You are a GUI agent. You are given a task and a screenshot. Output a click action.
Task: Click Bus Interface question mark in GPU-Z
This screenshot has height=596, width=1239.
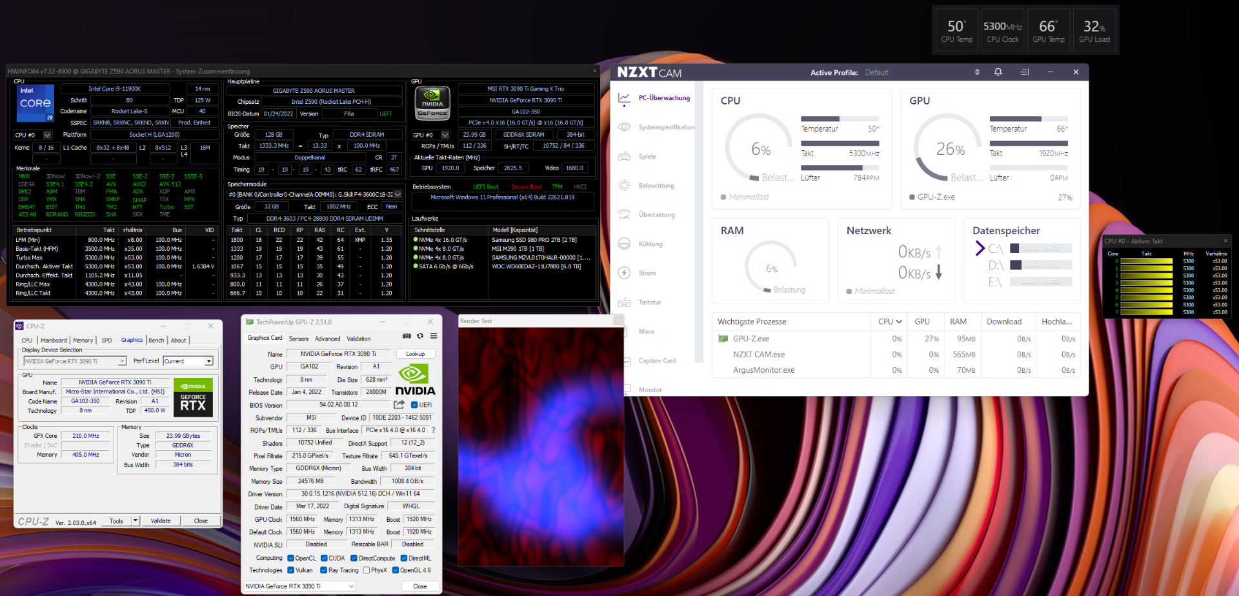coord(433,430)
